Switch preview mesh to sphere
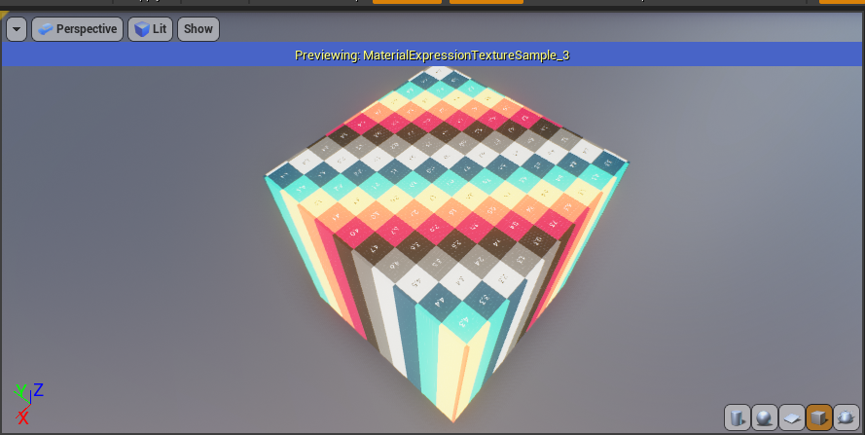 pyautogui.click(x=765, y=417)
